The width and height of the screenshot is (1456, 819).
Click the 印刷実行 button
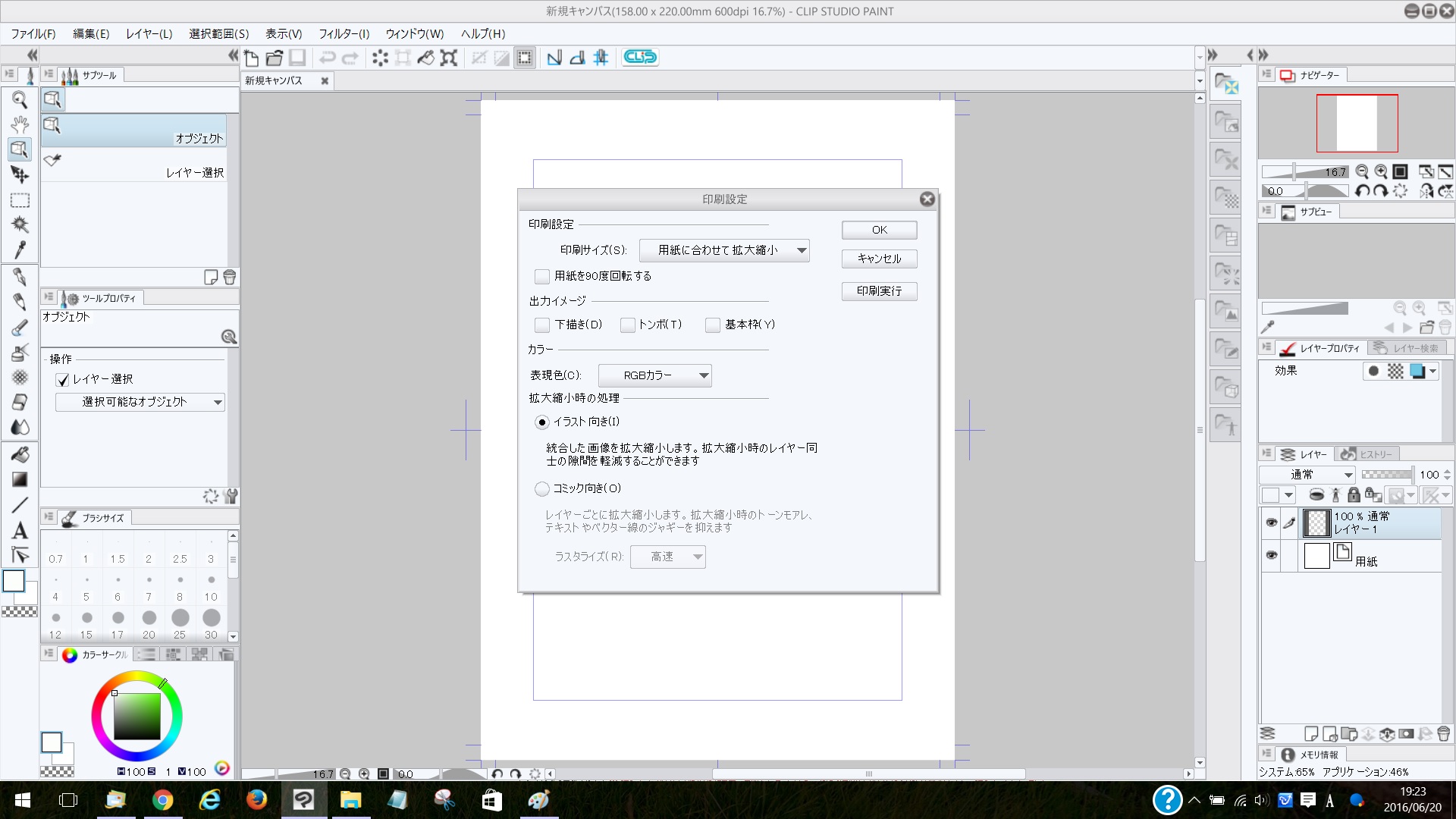(879, 291)
